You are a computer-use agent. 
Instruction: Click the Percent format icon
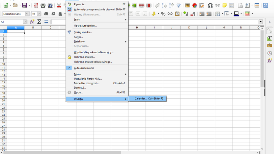163,13
